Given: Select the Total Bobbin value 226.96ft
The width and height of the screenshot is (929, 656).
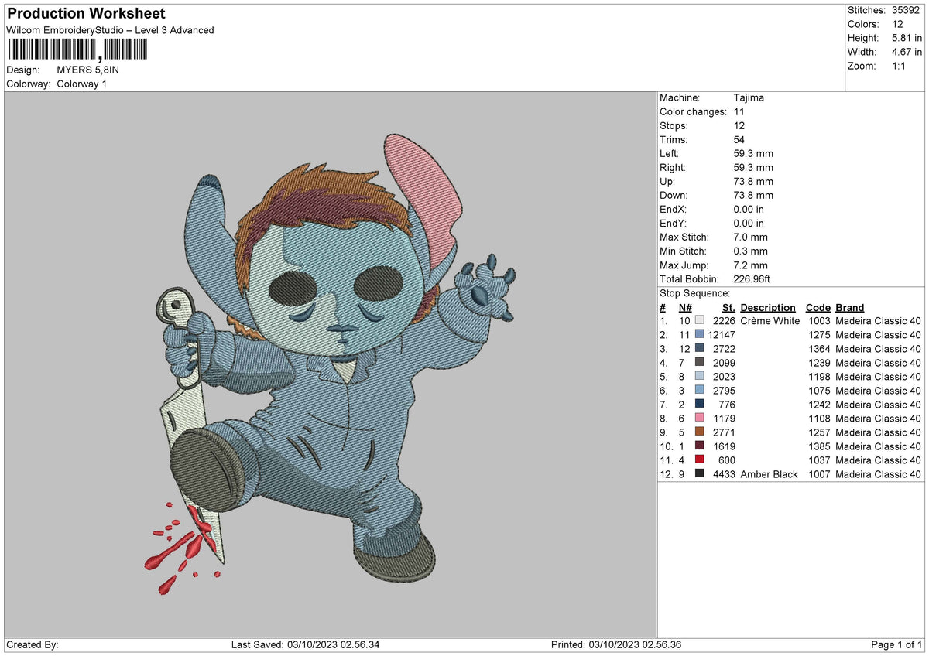Looking at the screenshot, I should coord(752,279).
